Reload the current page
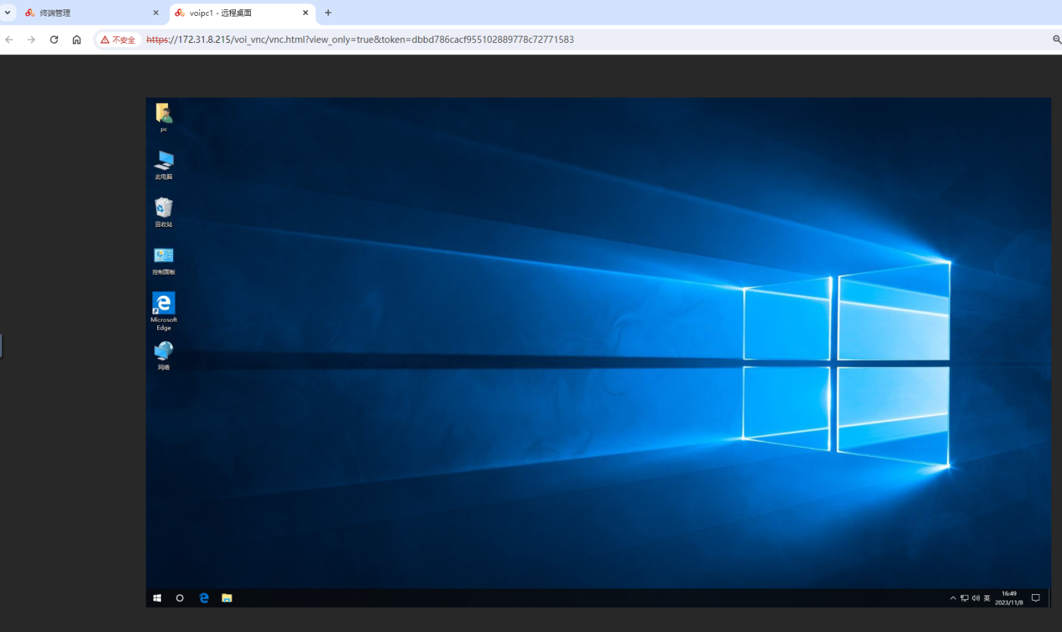Image resolution: width=1062 pixels, height=632 pixels. [x=54, y=40]
